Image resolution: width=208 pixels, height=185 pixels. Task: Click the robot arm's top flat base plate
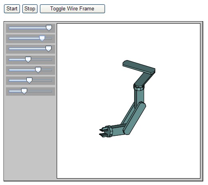(139, 67)
